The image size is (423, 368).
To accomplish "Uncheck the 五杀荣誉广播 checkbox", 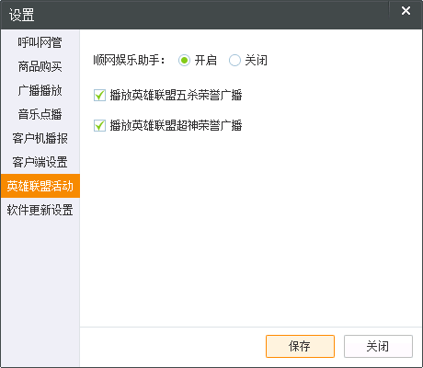I will point(99,95).
